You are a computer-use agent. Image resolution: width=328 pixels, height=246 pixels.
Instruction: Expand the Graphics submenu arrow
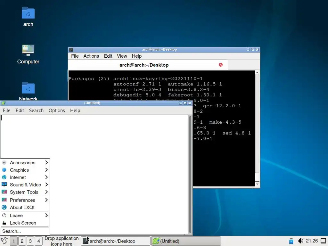click(46, 170)
